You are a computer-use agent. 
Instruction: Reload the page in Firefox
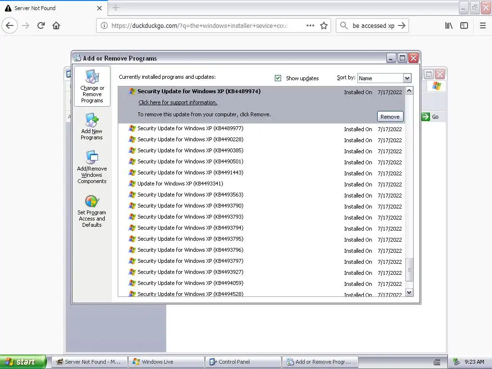[x=41, y=26]
